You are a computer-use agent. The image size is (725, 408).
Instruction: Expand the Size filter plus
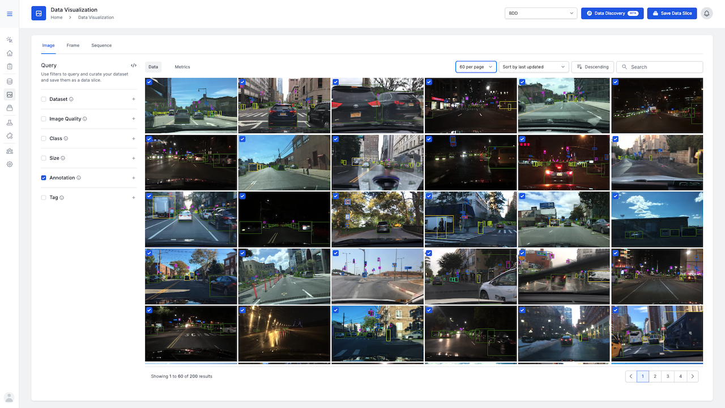[x=134, y=159]
